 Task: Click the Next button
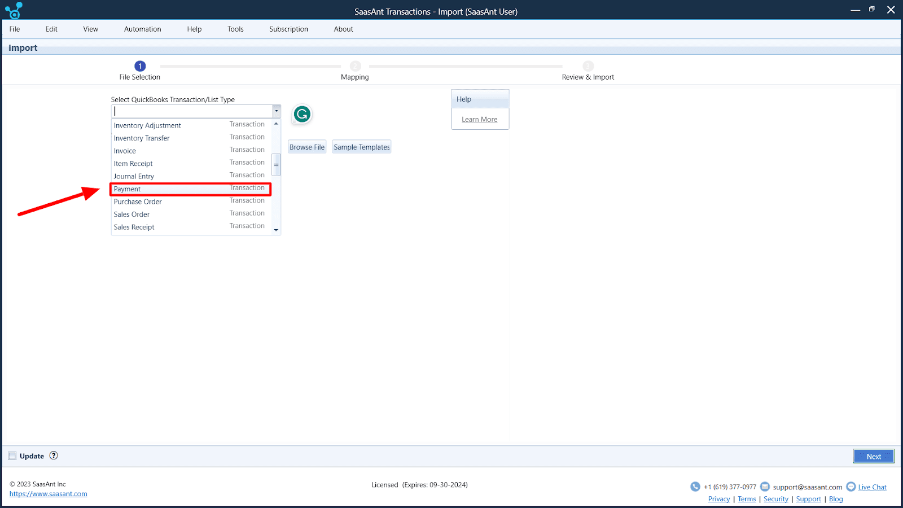tap(874, 456)
